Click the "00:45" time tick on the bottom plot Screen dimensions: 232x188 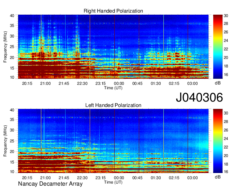tap(137, 178)
